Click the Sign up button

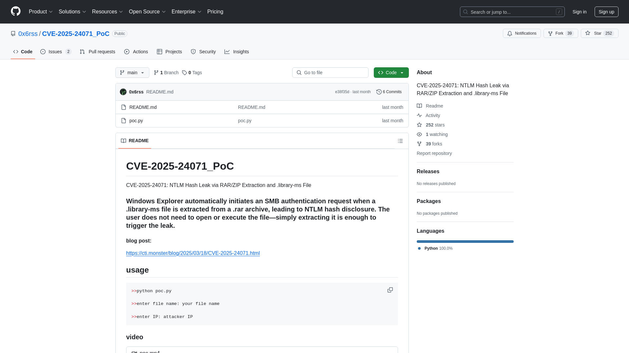[x=606, y=12]
